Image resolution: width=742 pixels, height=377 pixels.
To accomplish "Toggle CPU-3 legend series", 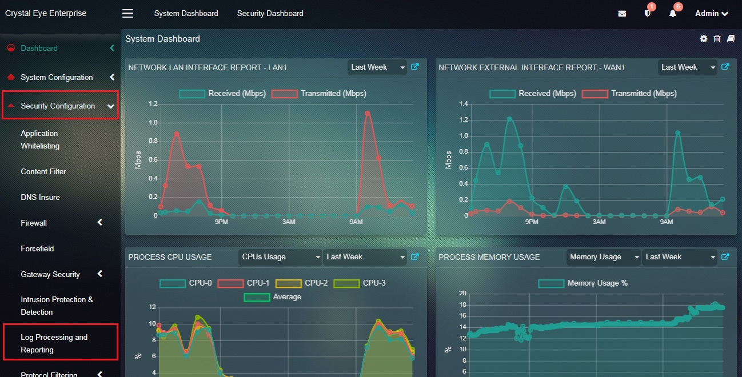I will click(x=360, y=283).
